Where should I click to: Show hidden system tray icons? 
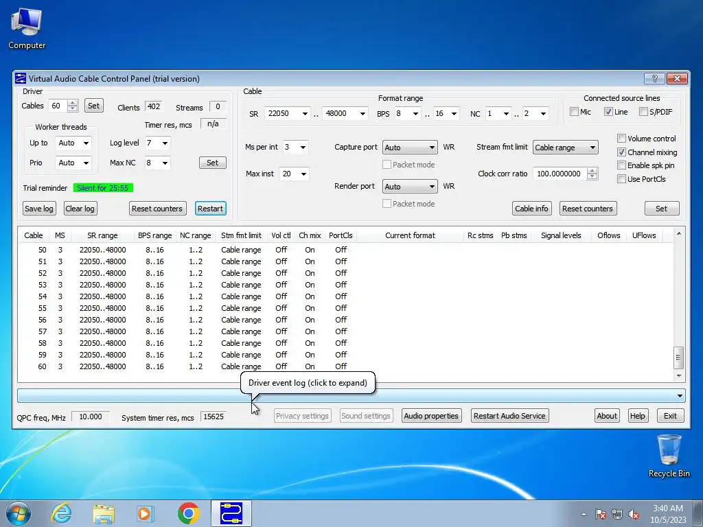click(x=584, y=514)
